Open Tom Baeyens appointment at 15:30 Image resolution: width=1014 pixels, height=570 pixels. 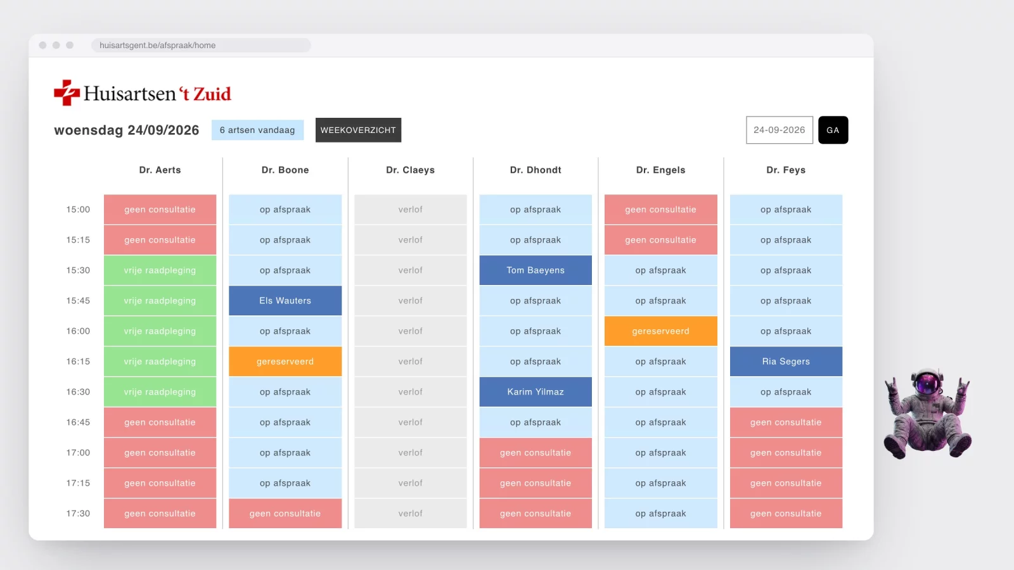coord(536,270)
